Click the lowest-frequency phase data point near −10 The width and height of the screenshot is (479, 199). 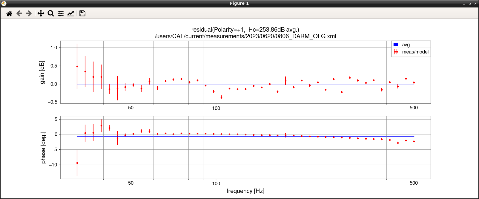[77, 163]
